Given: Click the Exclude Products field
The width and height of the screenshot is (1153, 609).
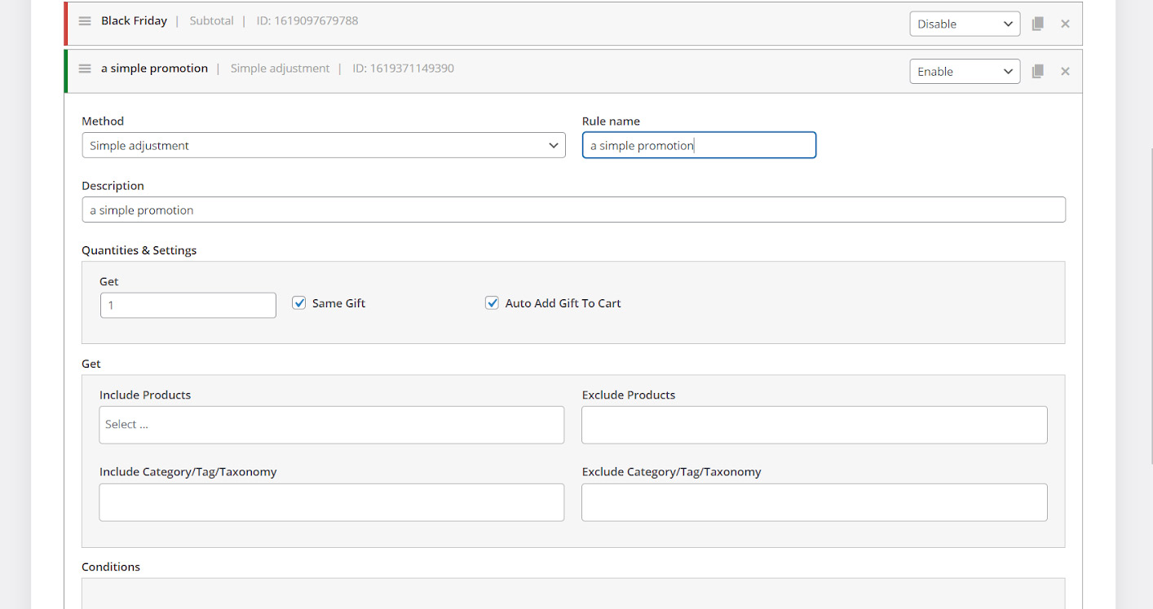Looking at the screenshot, I should (x=813, y=425).
